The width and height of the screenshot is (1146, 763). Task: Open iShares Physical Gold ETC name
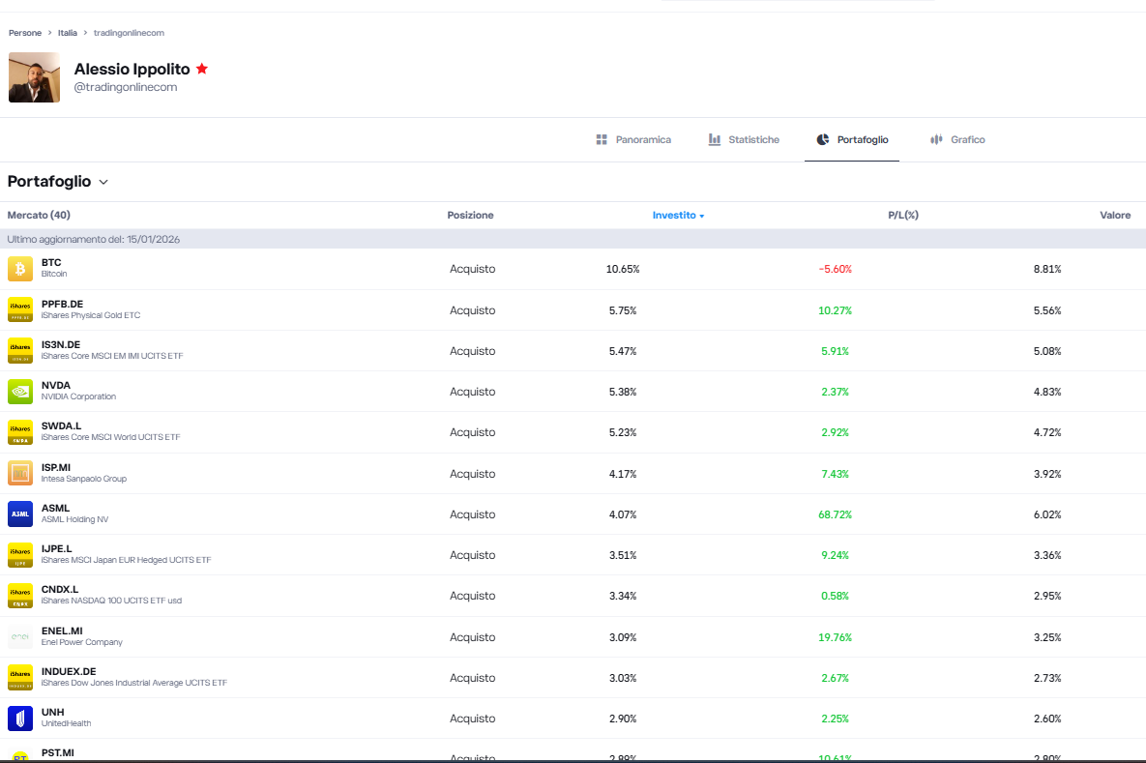pyautogui.click(x=91, y=315)
